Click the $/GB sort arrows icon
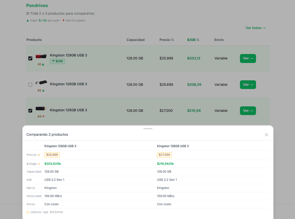Image resolution: width=295 pixels, height=219 pixels. click(198, 40)
